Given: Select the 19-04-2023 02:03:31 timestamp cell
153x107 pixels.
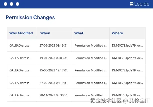Looking at the screenshot, I should 53,58.
